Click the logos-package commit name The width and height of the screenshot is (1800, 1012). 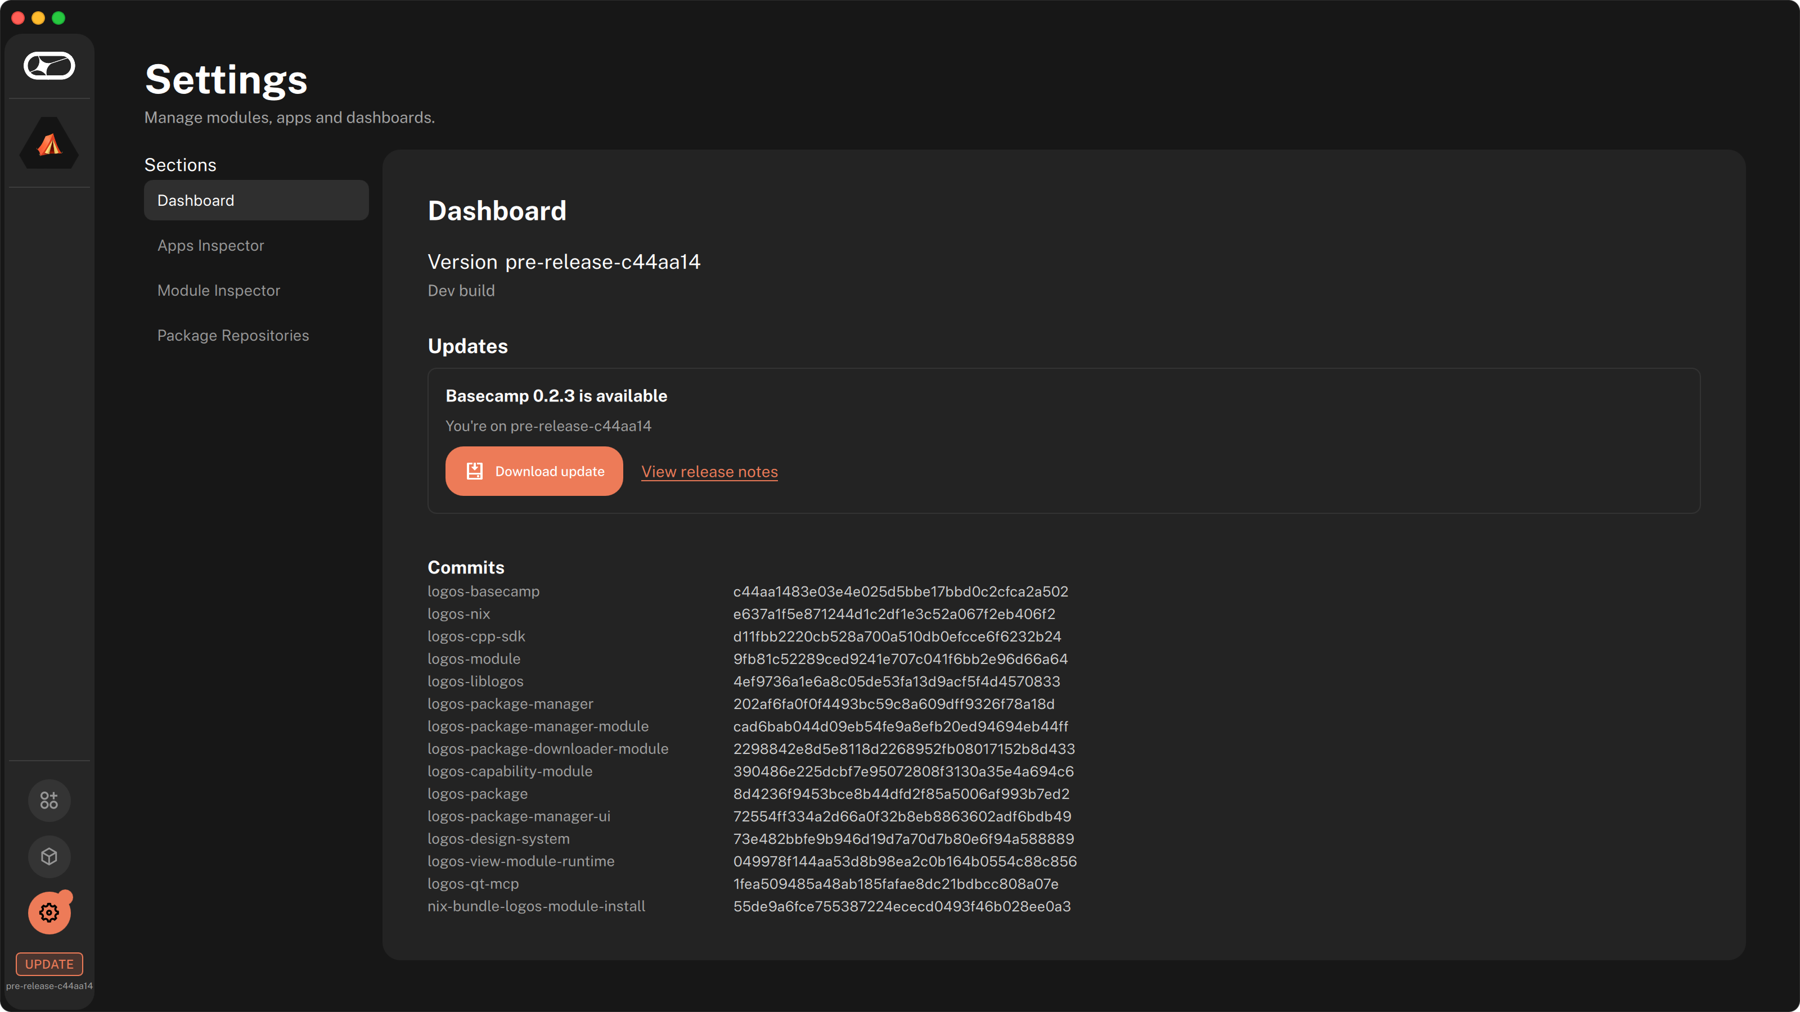[x=477, y=793]
